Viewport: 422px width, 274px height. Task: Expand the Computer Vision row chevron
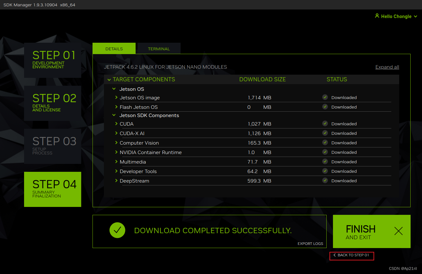tap(116, 143)
